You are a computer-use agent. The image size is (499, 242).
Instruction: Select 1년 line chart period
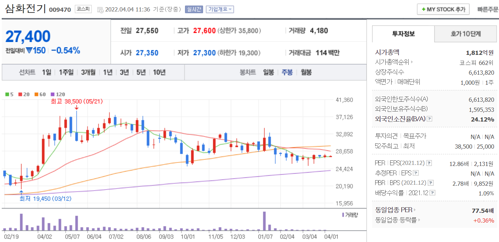[x=108, y=72]
